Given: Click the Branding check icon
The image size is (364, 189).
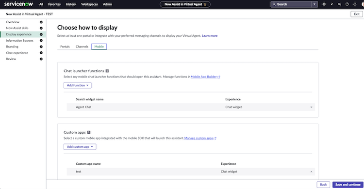Looking at the screenshot, I should point(41,47).
